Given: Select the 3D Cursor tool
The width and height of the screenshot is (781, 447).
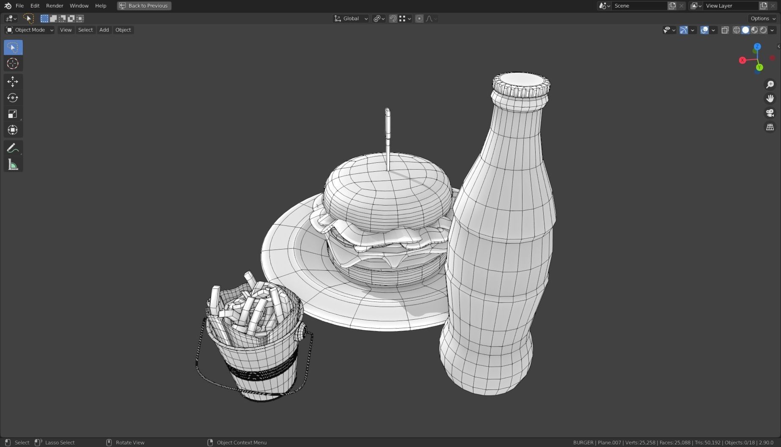Looking at the screenshot, I should (13, 63).
